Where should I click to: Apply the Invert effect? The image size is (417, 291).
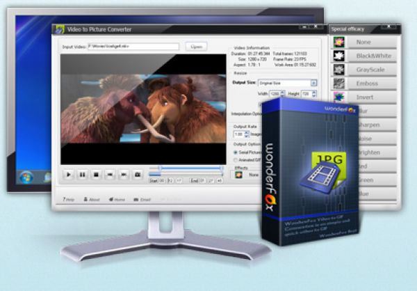pos(373,97)
